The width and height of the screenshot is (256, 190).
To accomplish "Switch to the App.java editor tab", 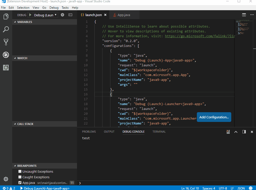I will point(124,15).
